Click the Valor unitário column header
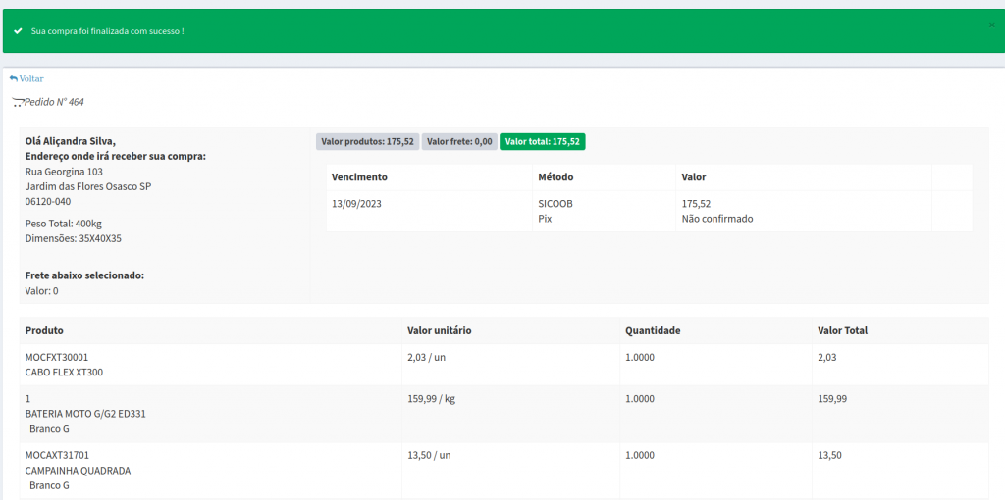This screenshot has width=1005, height=500. [x=439, y=330]
